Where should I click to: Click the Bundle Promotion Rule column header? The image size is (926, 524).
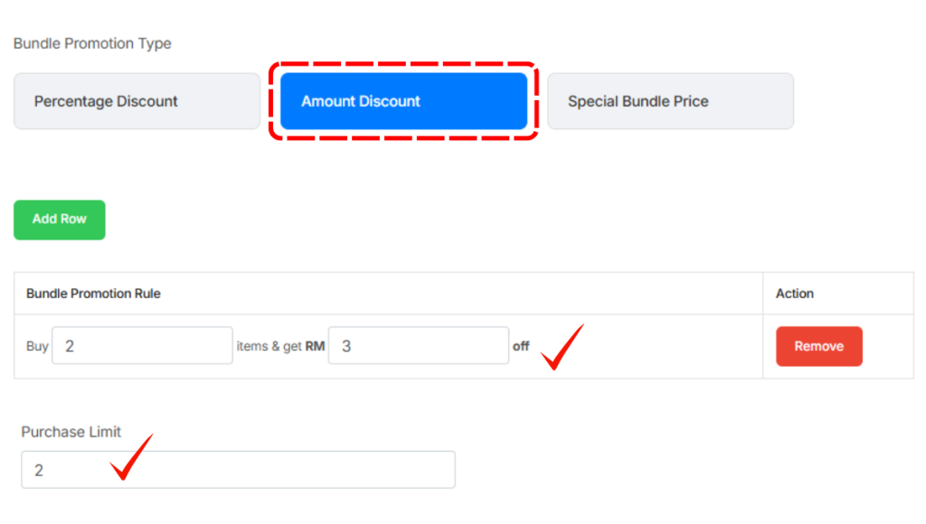[x=93, y=294]
